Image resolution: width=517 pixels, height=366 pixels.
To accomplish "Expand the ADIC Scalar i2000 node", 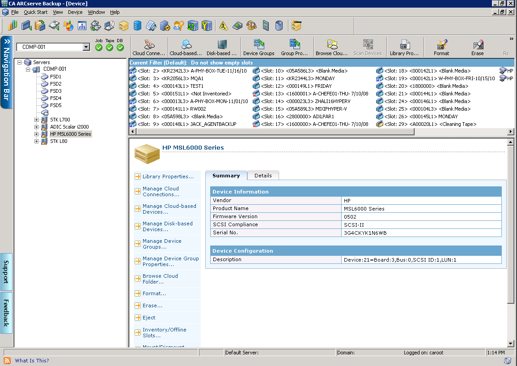I will pos(37,127).
